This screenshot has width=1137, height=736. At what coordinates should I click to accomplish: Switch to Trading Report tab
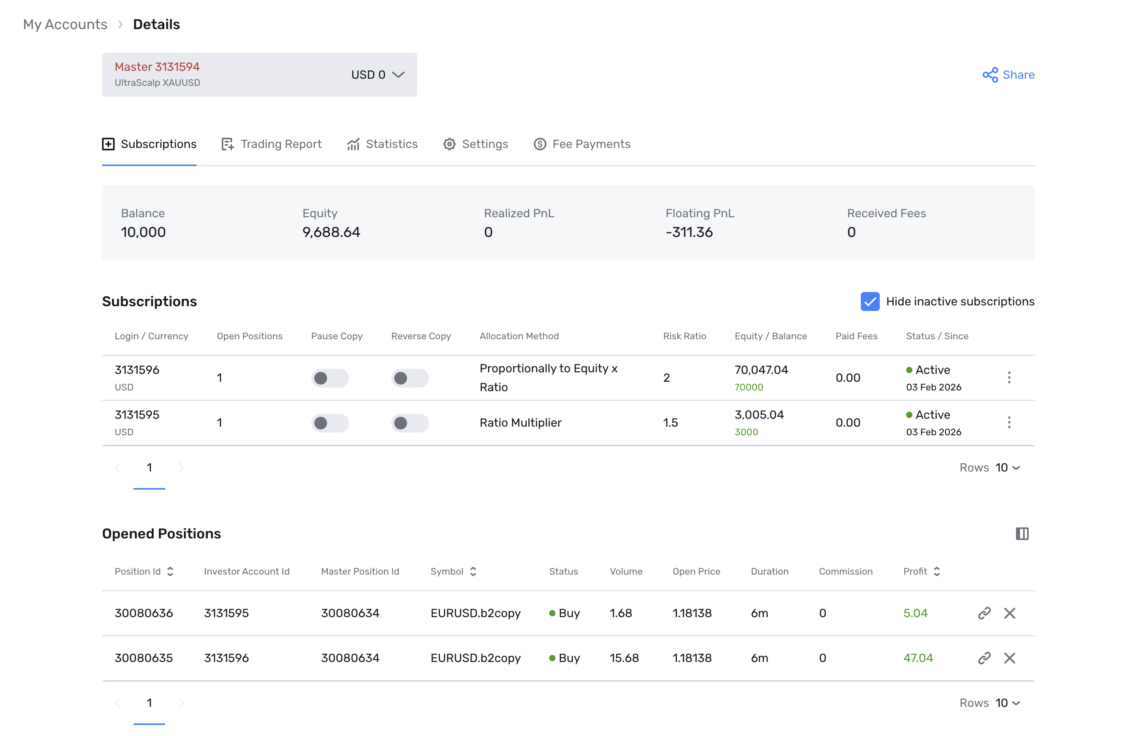pyautogui.click(x=271, y=144)
